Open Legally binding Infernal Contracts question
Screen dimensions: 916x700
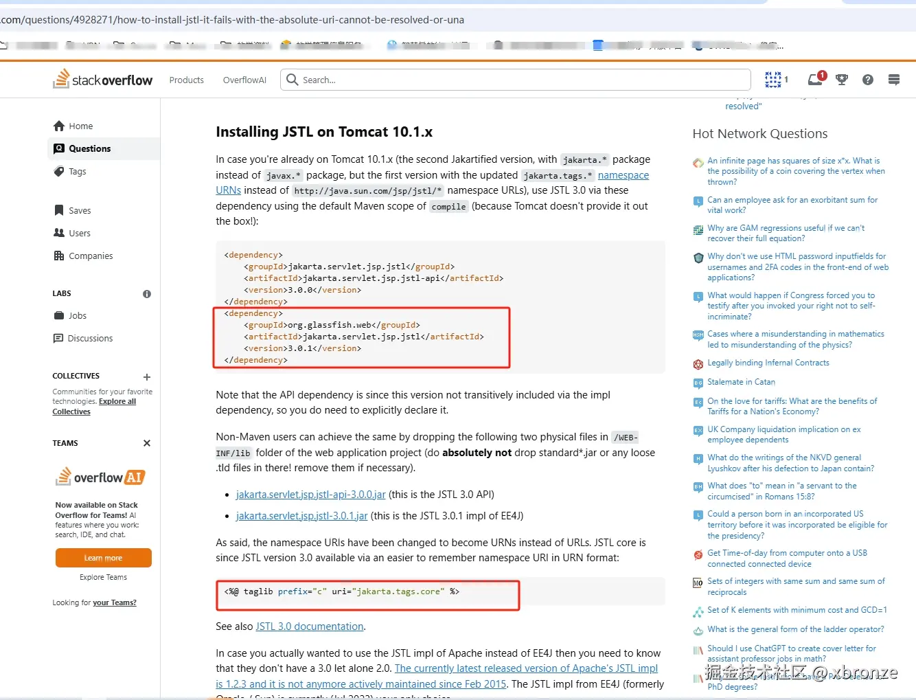768,363
